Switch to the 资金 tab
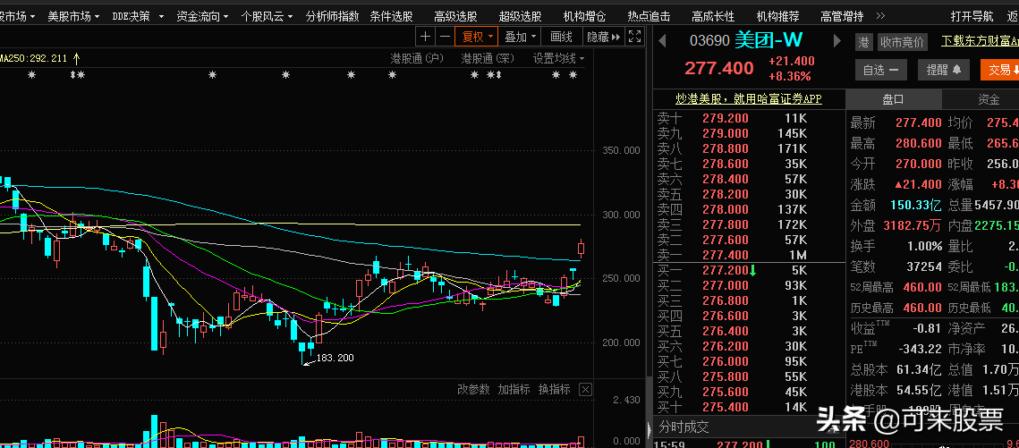The image size is (1019, 448). point(989,99)
